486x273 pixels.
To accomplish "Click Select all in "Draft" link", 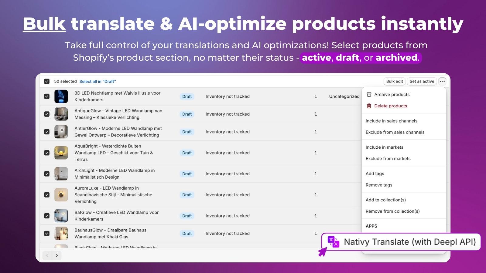I will (98, 81).
